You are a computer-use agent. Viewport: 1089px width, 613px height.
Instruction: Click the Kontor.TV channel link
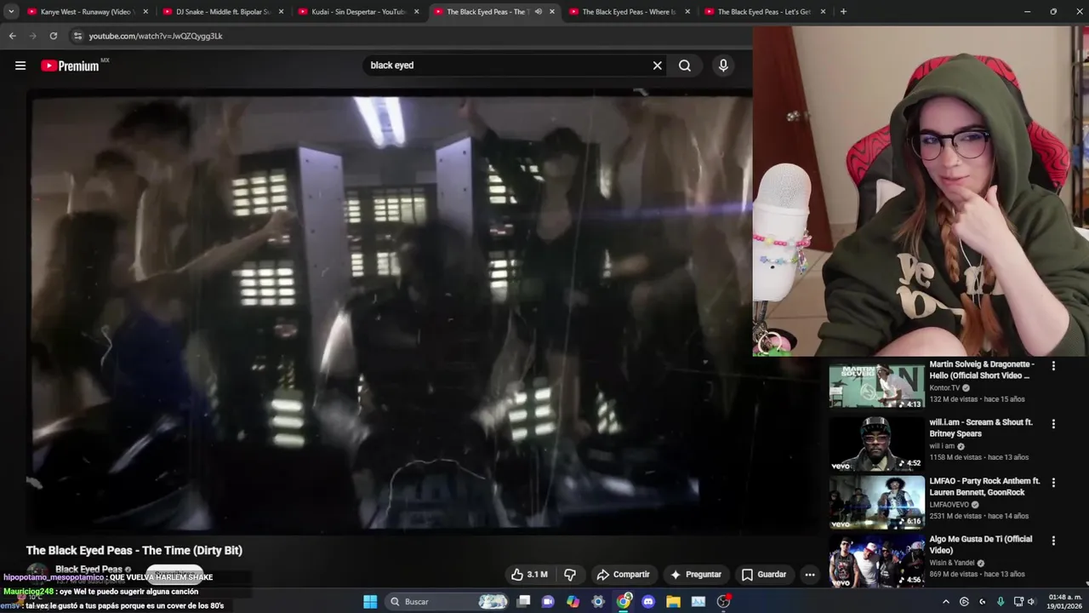click(945, 387)
